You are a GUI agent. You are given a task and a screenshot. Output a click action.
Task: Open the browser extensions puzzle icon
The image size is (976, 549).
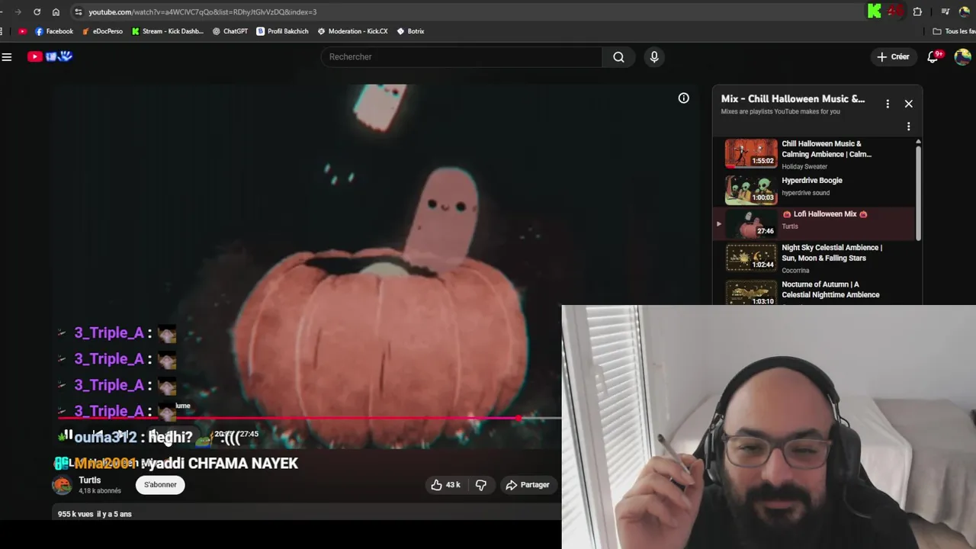pos(917,11)
